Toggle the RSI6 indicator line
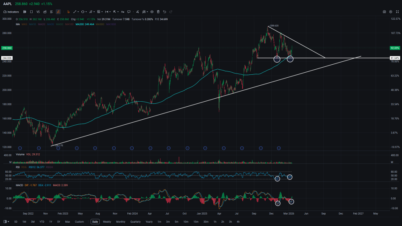The width and height of the screenshot is (402, 226). click(x=24, y=167)
